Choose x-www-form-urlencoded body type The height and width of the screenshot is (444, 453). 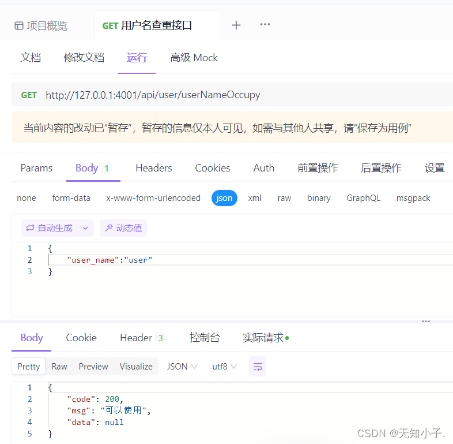(x=153, y=198)
